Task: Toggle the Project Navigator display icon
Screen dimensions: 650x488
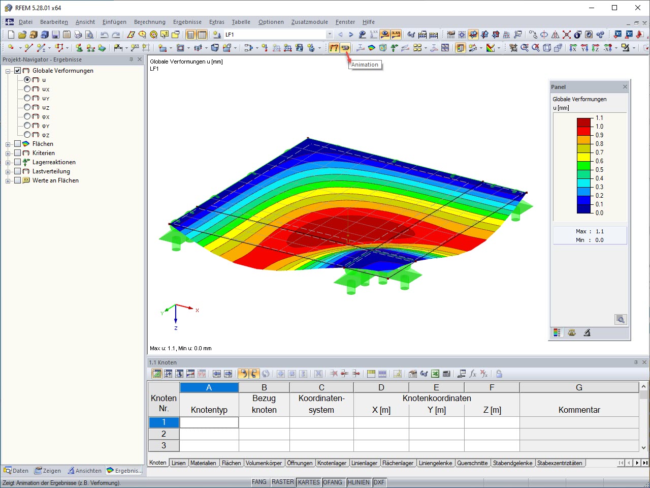Action: 190,35
